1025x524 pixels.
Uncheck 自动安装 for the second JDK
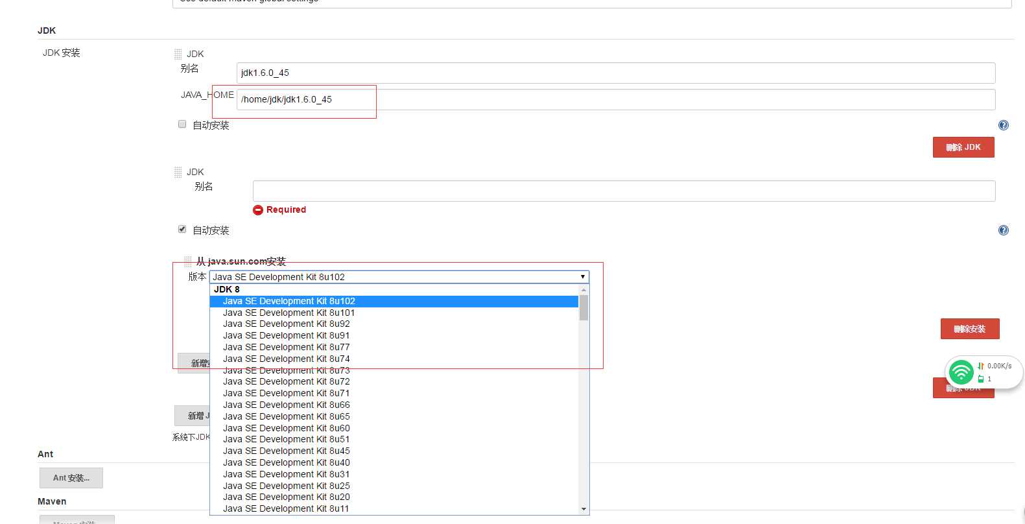[182, 229]
